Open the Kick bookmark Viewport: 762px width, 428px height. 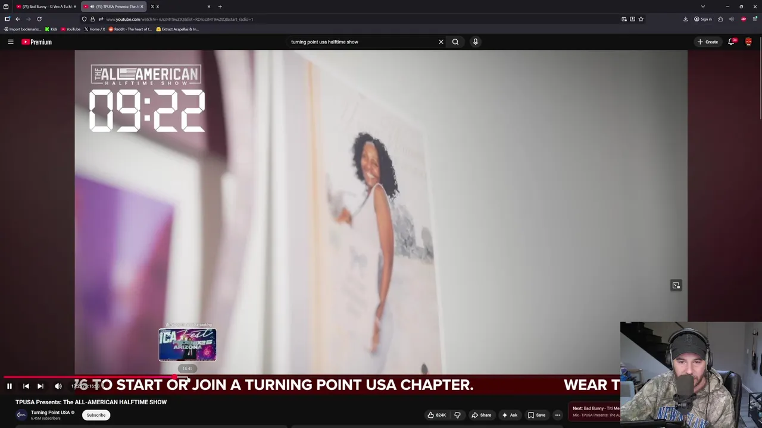tap(51, 29)
